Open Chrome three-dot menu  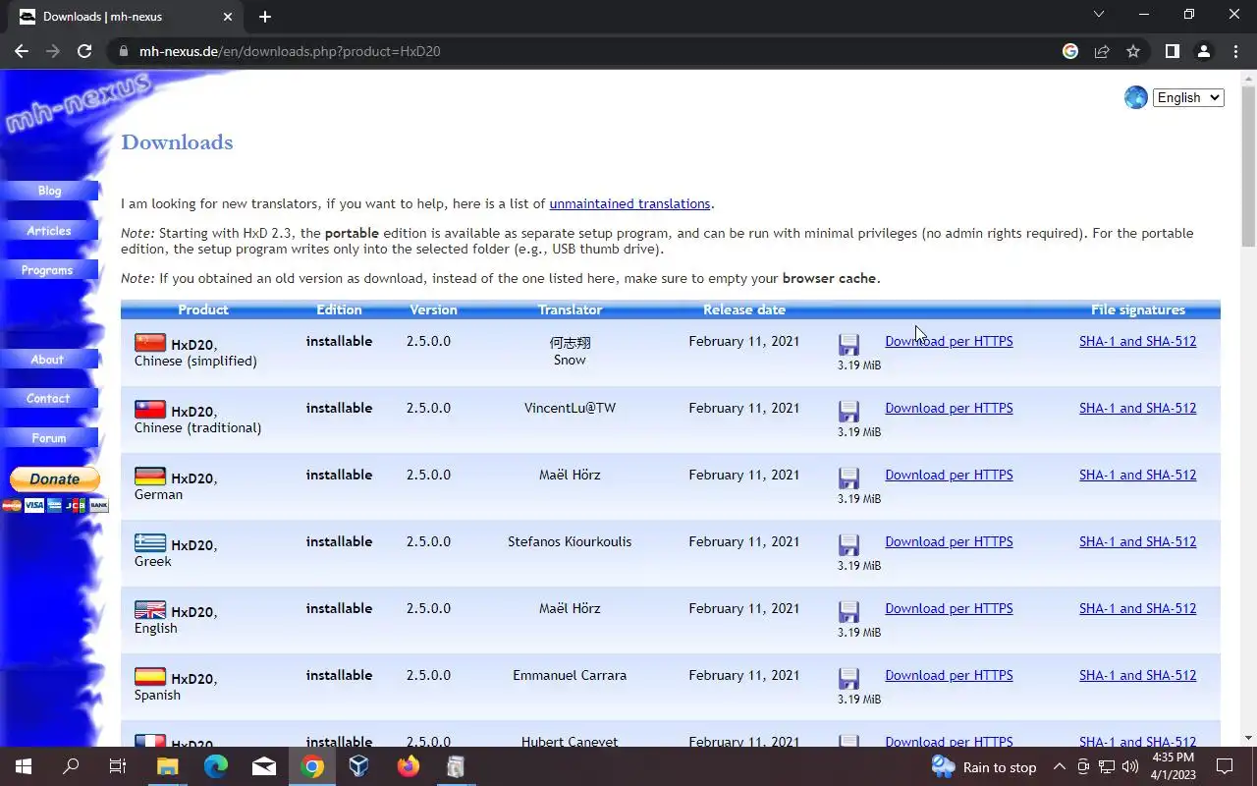tap(1235, 51)
